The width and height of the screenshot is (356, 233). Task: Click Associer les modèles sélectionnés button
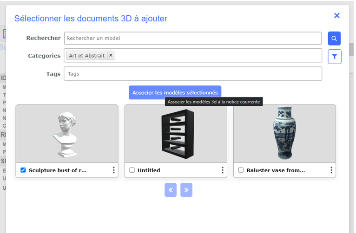[x=175, y=92]
